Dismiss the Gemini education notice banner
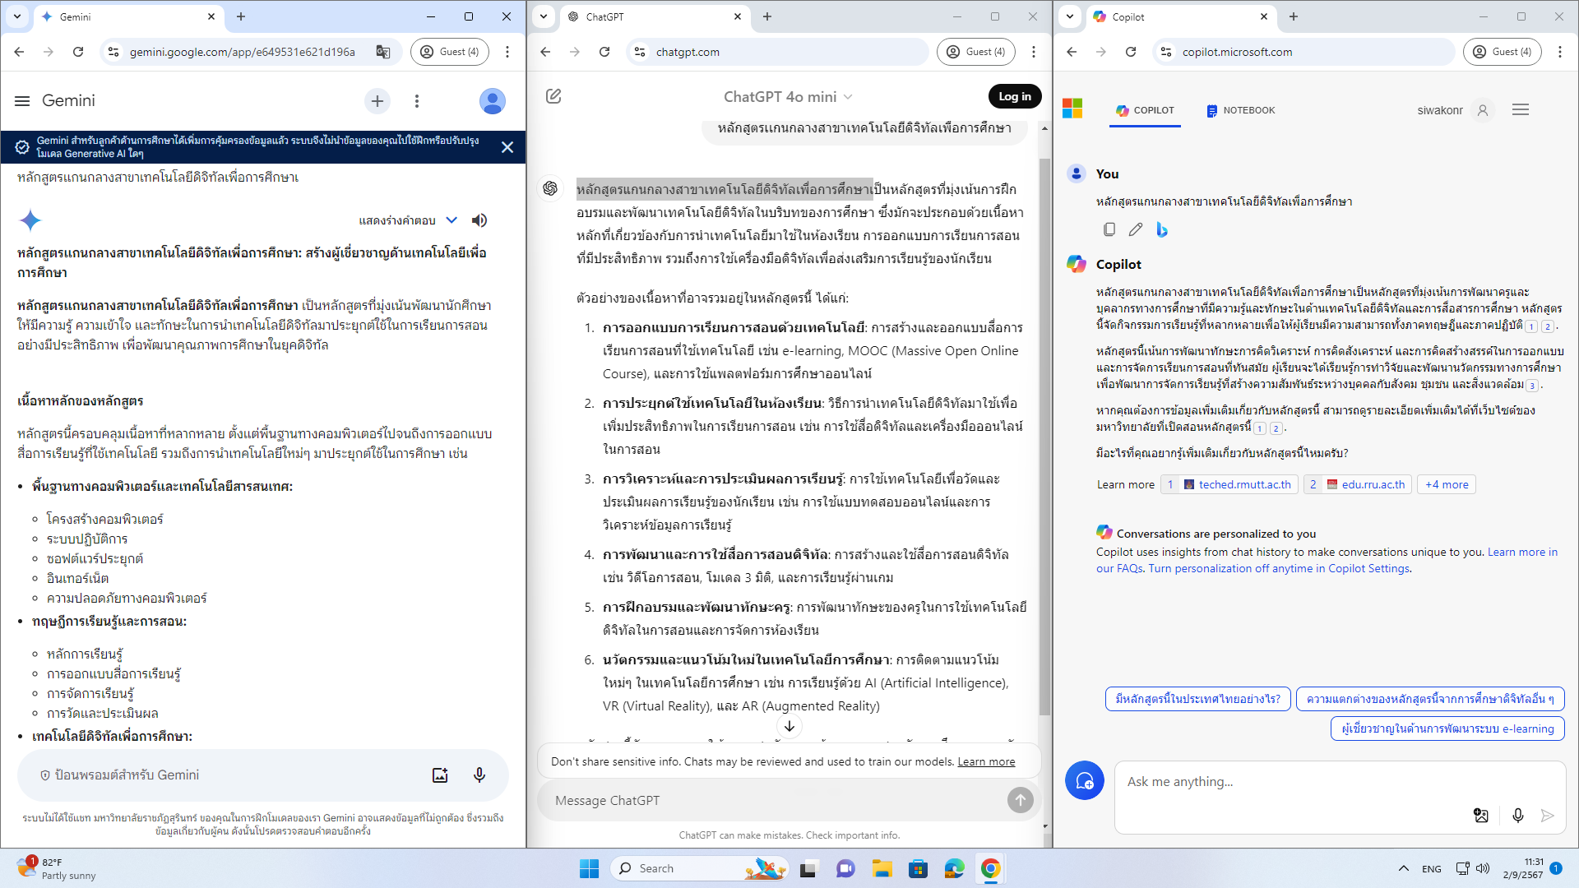Viewport: 1579px width, 888px height. tap(507, 147)
